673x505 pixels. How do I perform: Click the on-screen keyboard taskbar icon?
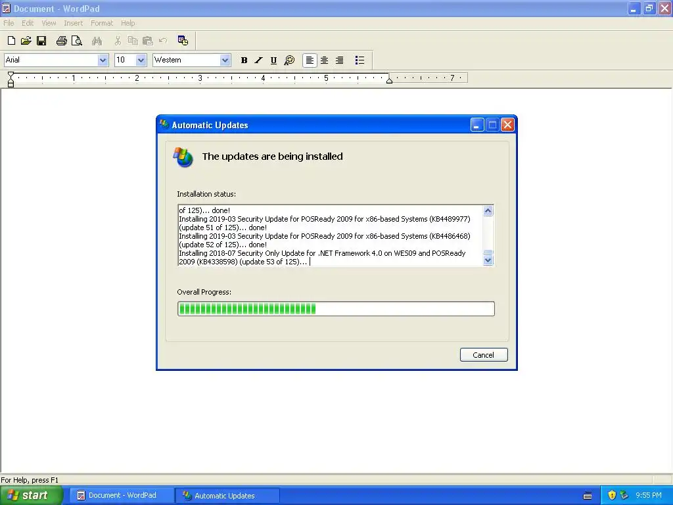point(588,496)
